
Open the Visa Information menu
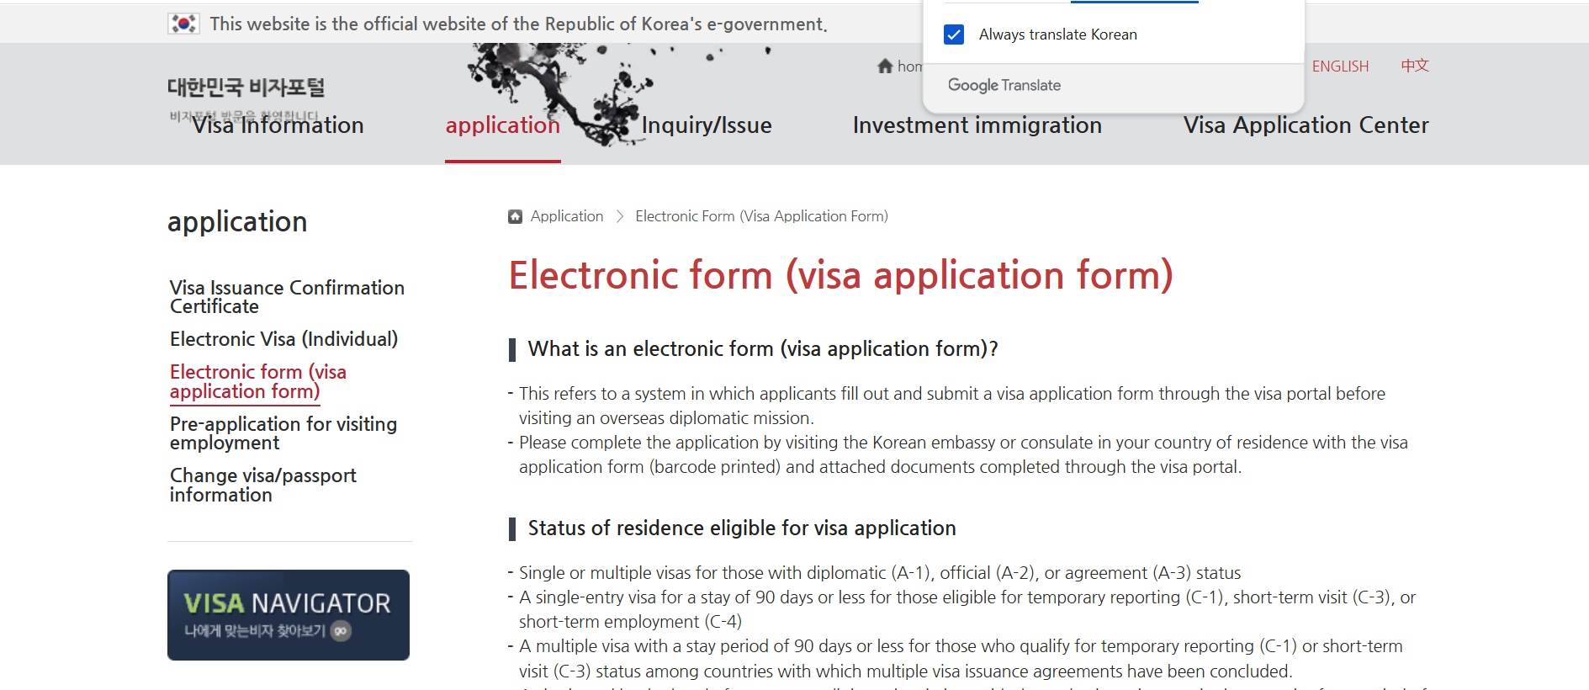(278, 125)
